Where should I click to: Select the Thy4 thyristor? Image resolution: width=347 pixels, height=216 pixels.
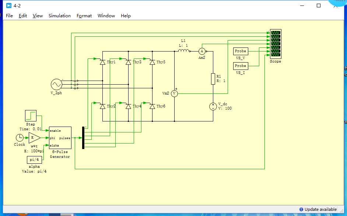(128, 107)
